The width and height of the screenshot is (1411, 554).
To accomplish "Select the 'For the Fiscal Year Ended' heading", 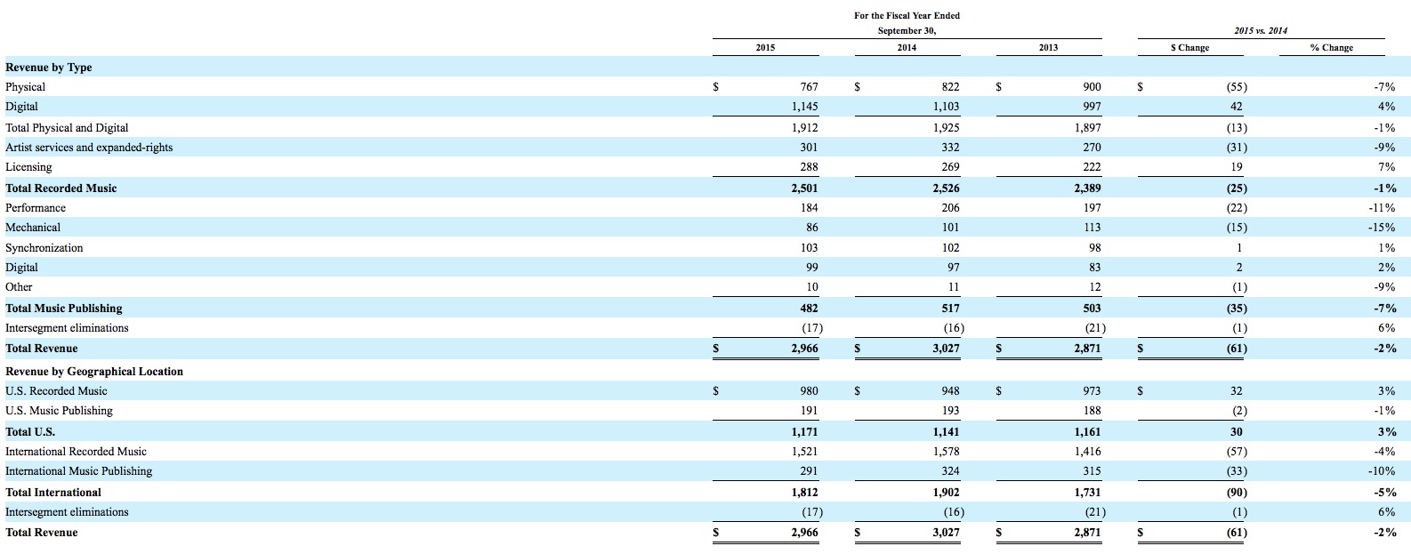I will (907, 15).
